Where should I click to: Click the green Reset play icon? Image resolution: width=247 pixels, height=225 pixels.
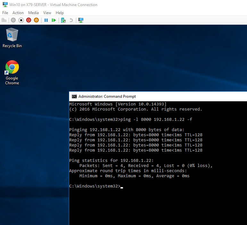tap(54, 20)
